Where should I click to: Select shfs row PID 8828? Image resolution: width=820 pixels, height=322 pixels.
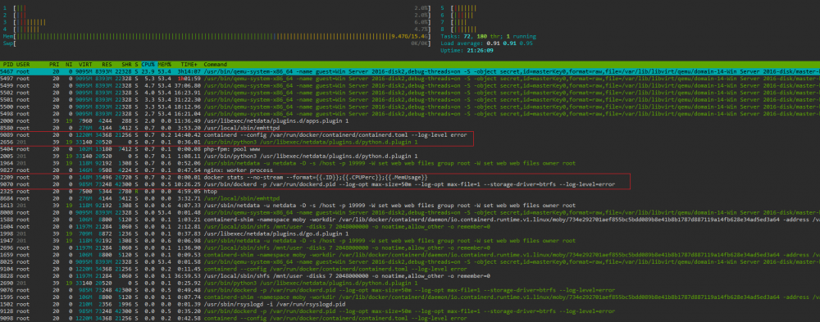pos(410,275)
